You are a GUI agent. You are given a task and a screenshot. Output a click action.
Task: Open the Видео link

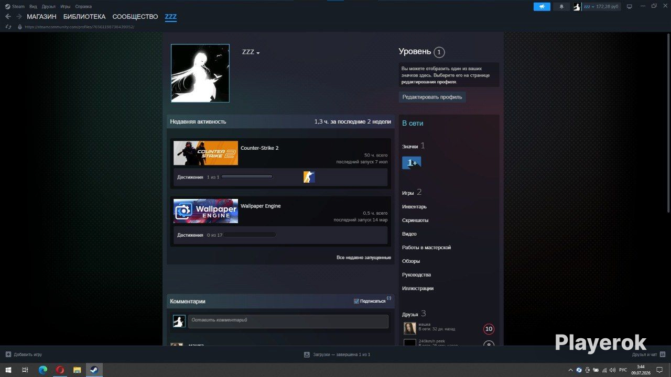click(x=409, y=234)
